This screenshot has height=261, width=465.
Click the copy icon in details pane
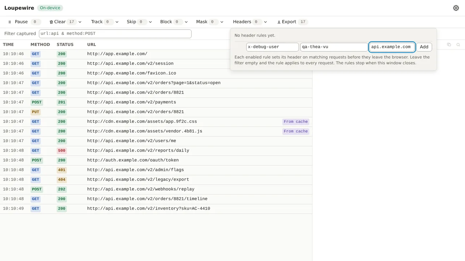[x=449, y=45]
